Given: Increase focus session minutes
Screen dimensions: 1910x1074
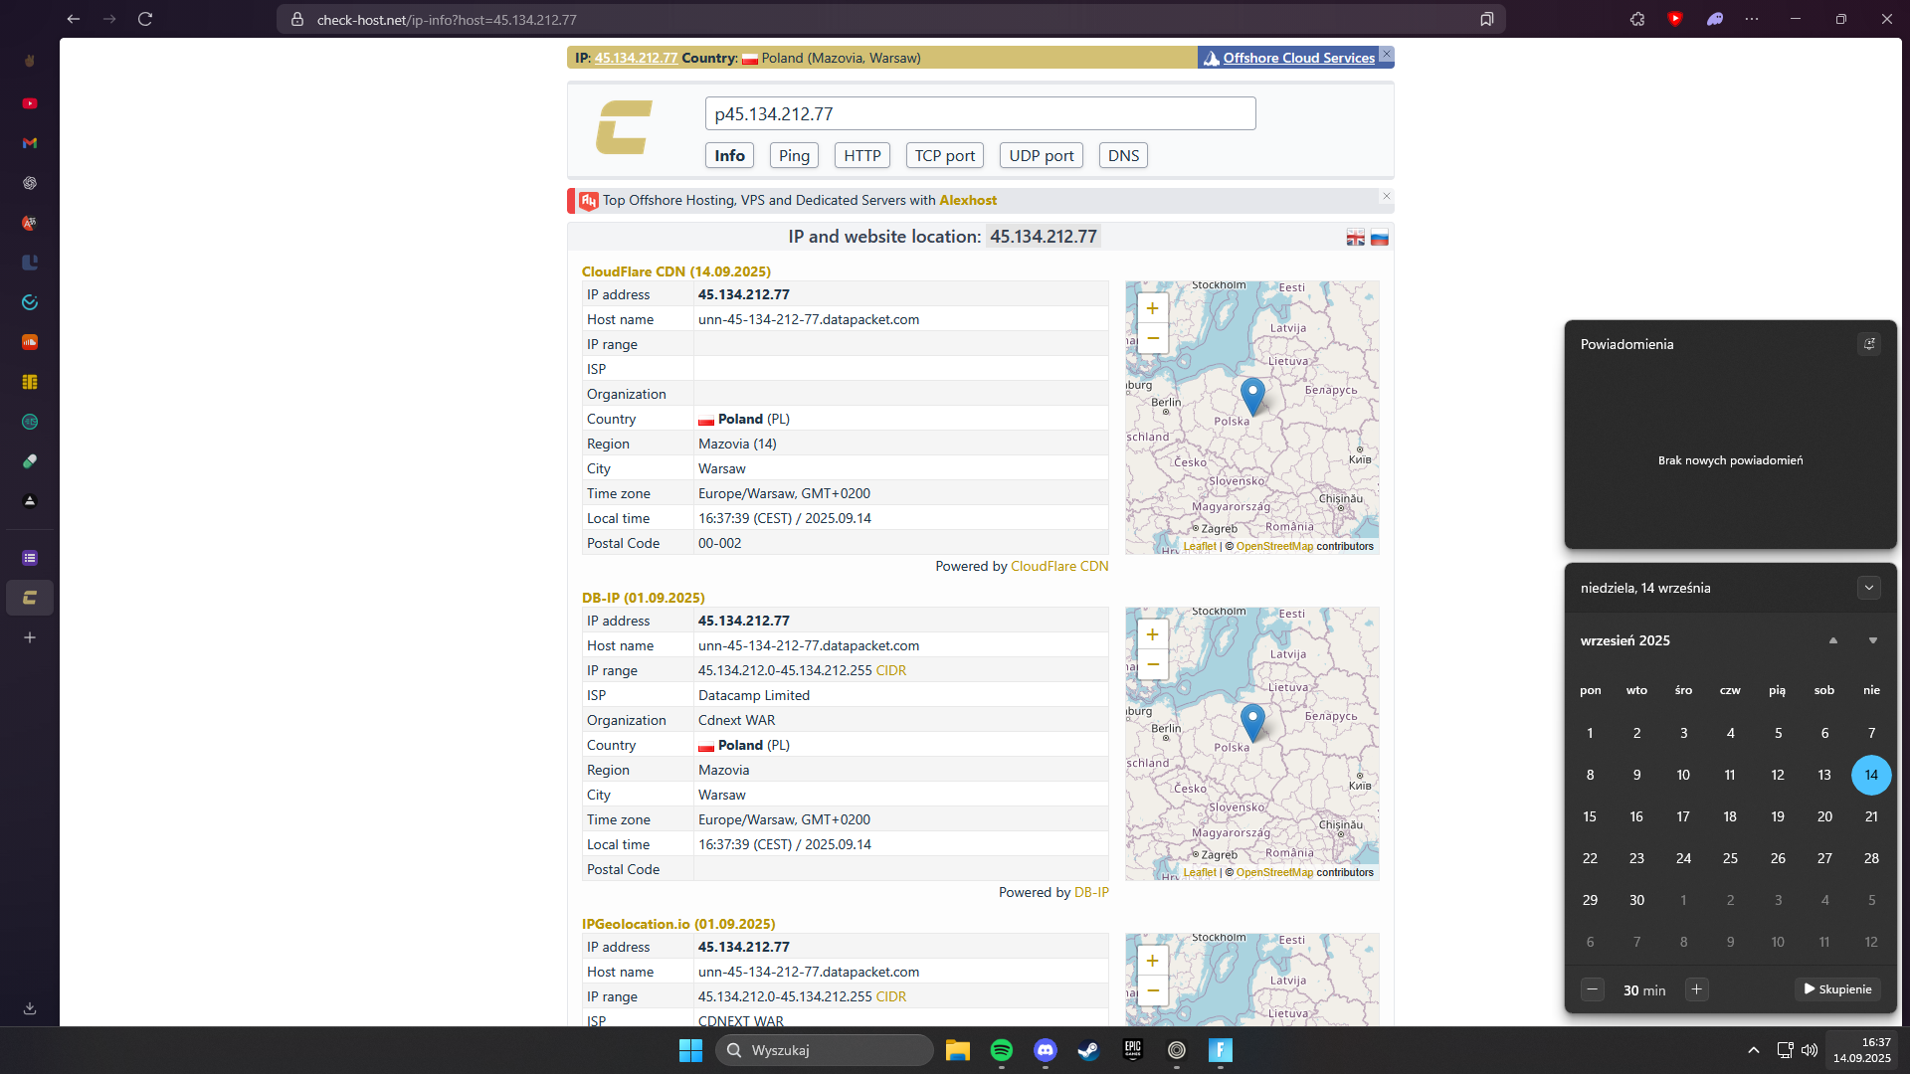Looking at the screenshot, I should (x=1697, y=989).
